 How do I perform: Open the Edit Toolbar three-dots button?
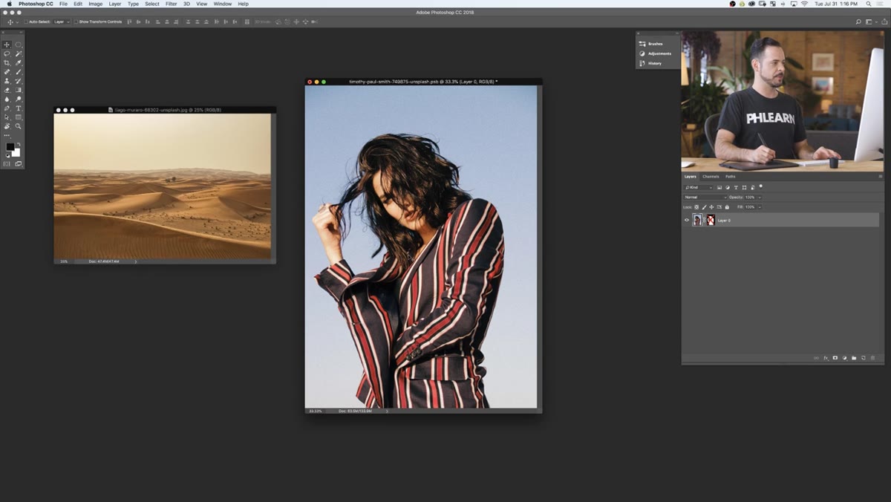[7, 136]
